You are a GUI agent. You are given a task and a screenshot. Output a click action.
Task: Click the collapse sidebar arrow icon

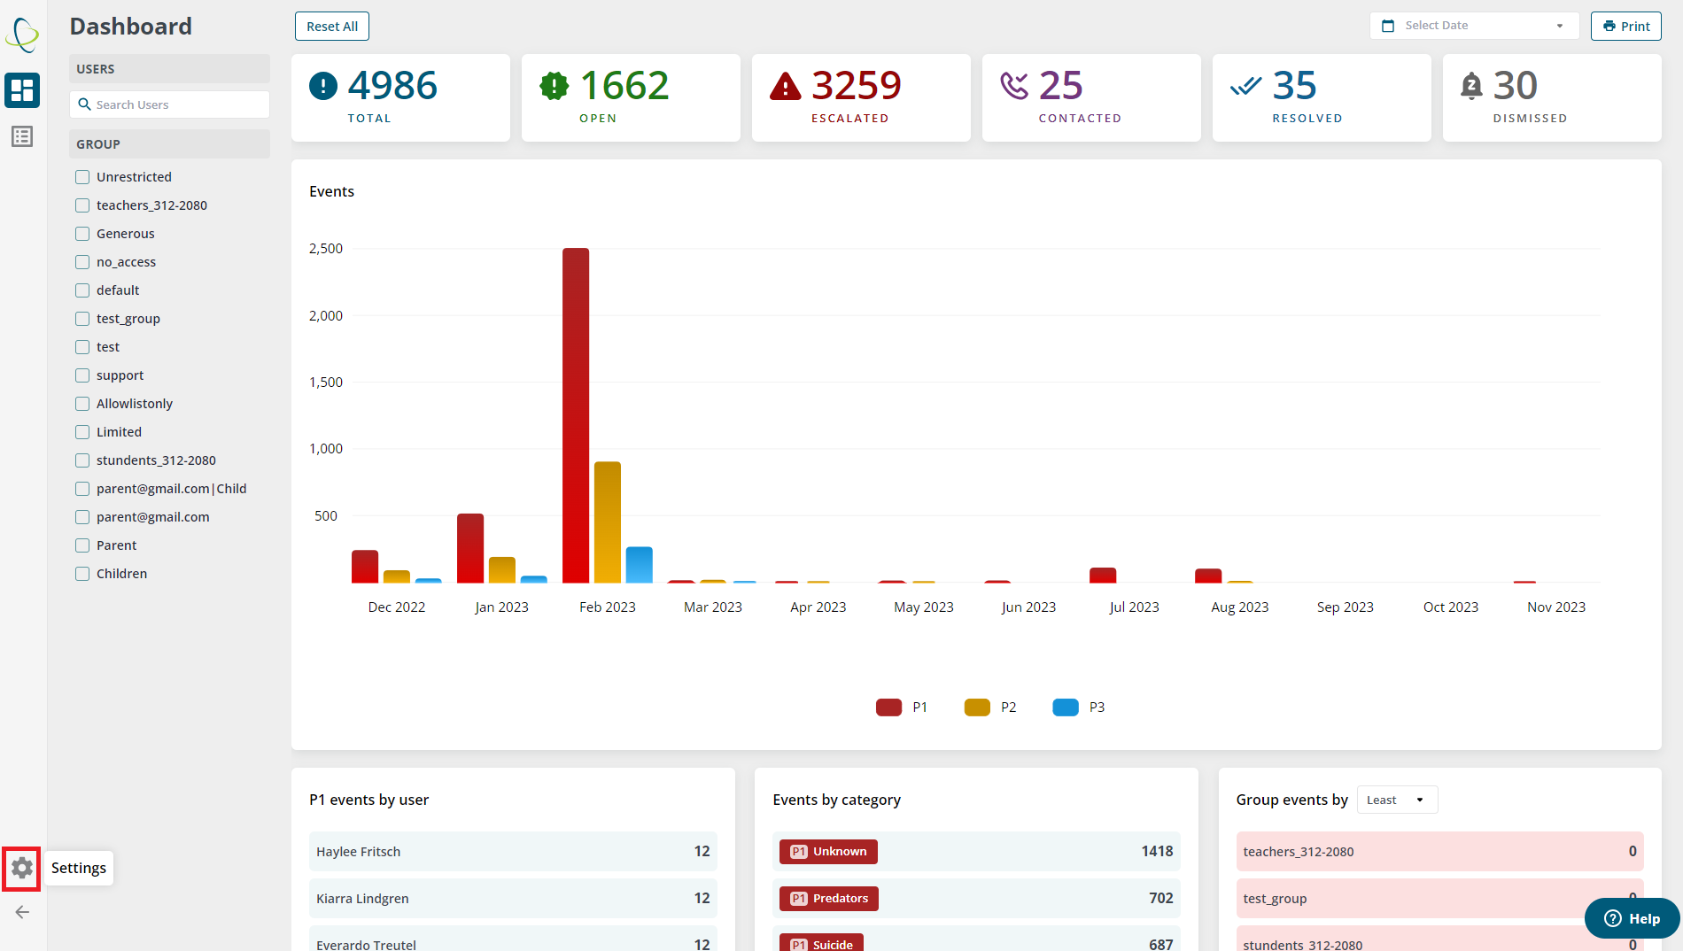point(21,911)
